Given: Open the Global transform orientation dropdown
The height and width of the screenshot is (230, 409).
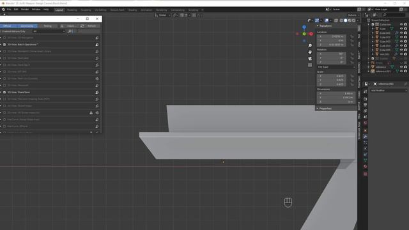Looking at the screenshot, I should pyautogui.click(x=162, y=15).
